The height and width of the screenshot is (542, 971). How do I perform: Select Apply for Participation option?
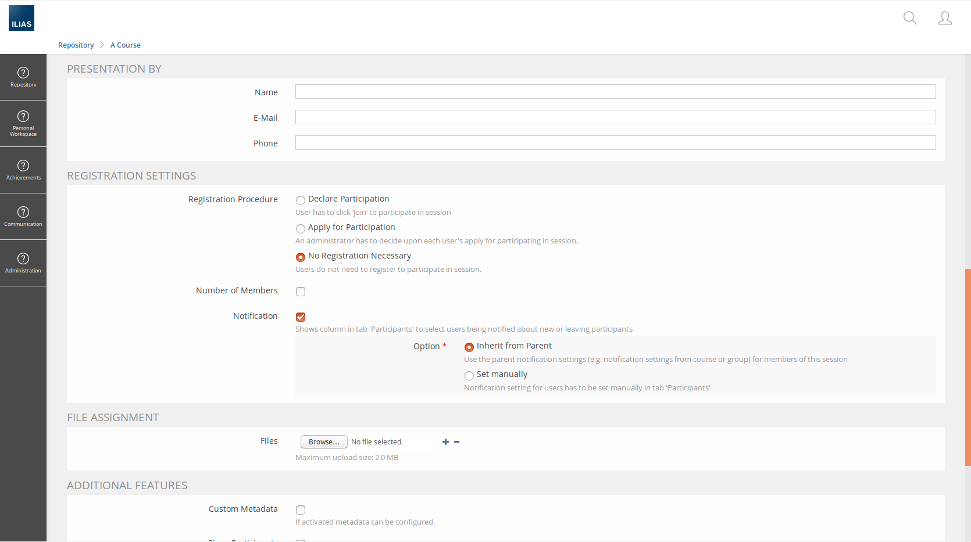[x=301, y=229]
